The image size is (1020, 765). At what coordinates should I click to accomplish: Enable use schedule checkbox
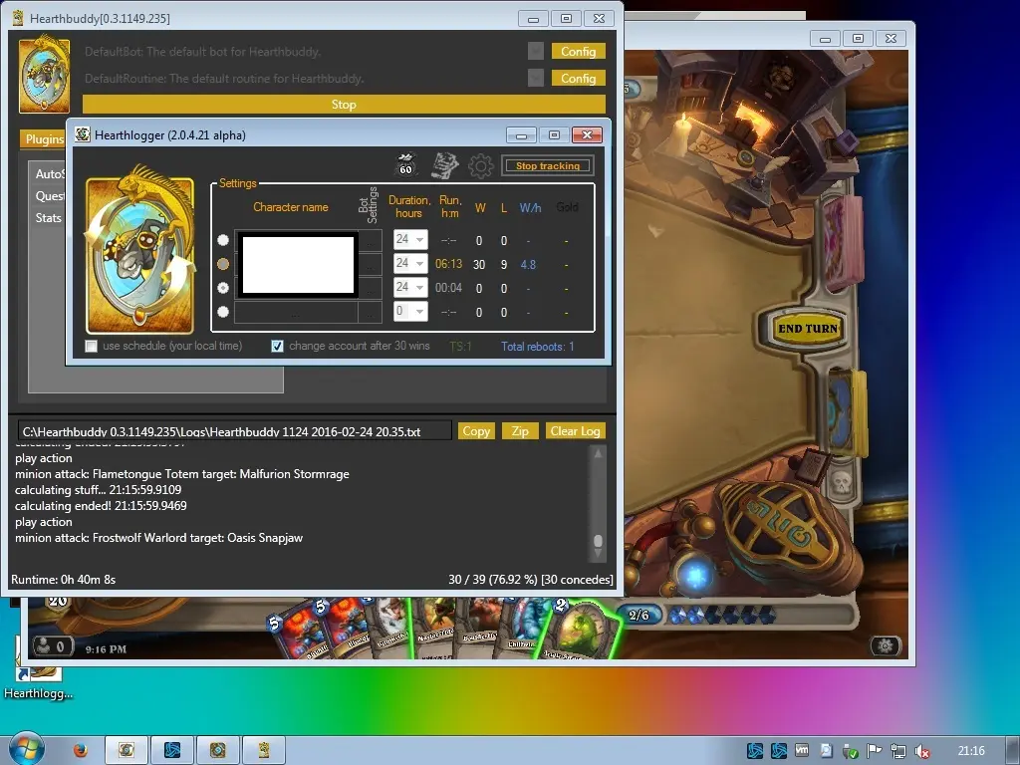pyautogui.click(x=91, y=346)
